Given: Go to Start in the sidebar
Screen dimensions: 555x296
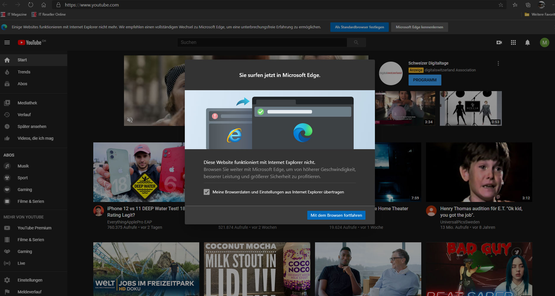Looking at the screenshot, I should [34, 60].
